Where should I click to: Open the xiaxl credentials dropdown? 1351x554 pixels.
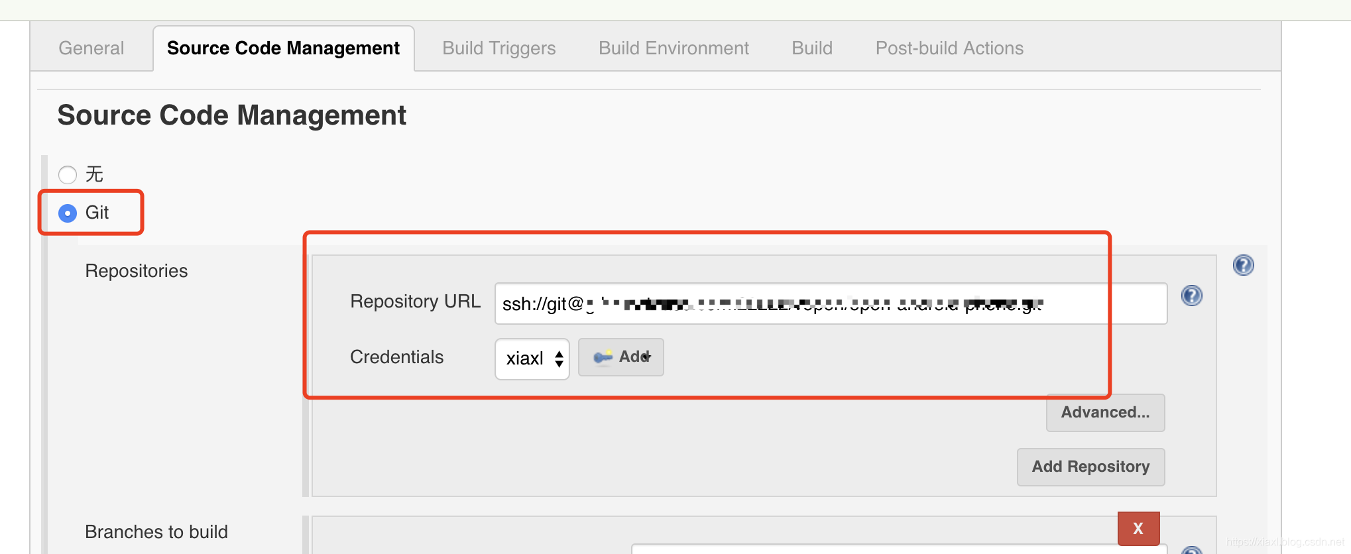point(532,359)
